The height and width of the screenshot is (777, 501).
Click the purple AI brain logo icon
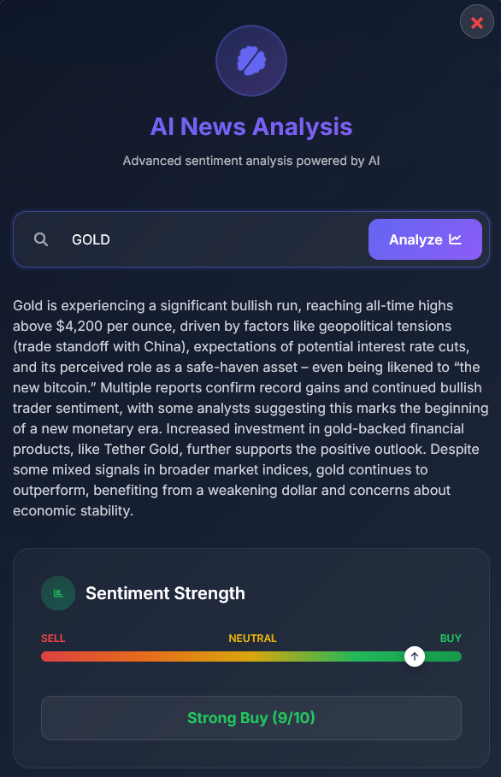pyautogui.click(x=250, y=60)
